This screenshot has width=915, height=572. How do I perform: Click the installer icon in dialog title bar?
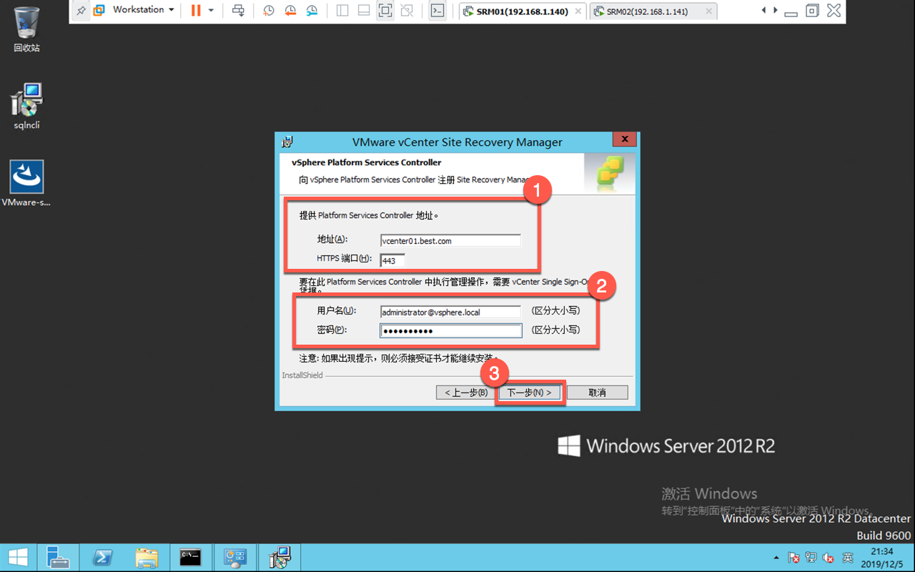[x=287, y=142]
